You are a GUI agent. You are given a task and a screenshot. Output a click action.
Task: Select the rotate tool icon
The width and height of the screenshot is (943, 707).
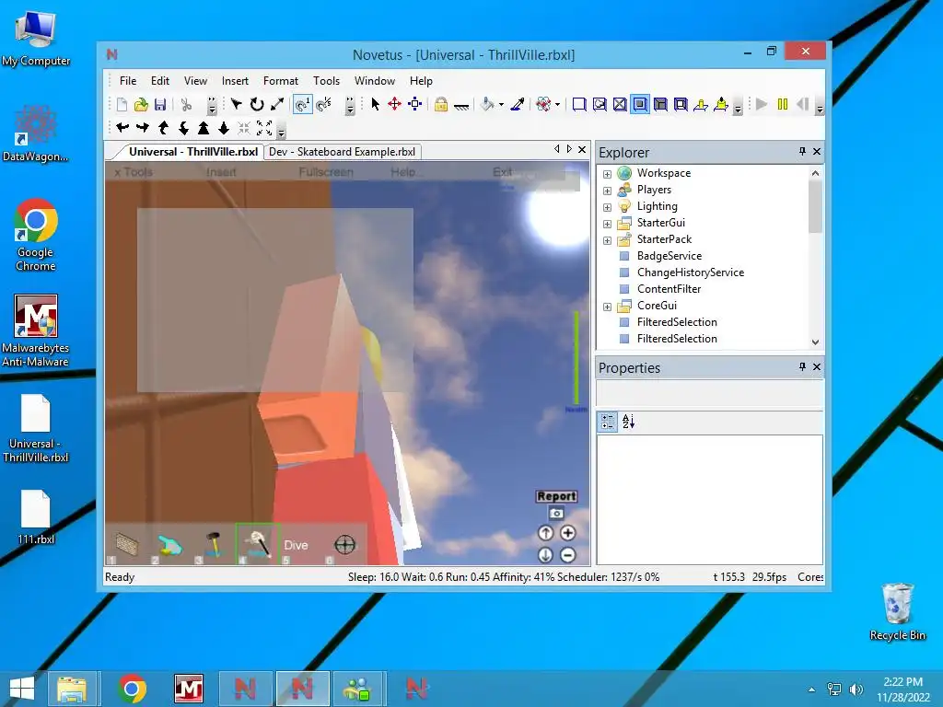[257, 105]
